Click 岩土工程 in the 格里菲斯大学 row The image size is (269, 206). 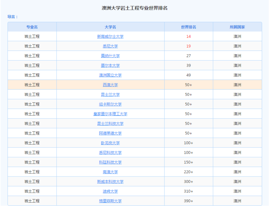[x=32, y=201]
